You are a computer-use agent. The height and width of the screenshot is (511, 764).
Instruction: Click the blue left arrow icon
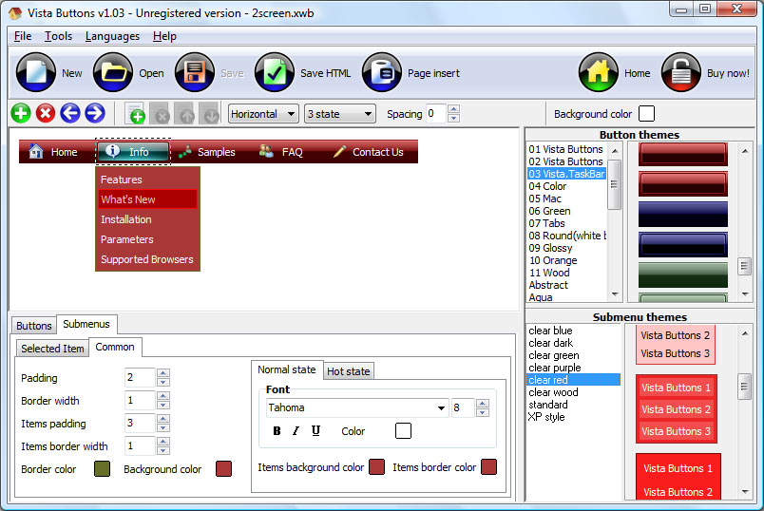point(70,113)
